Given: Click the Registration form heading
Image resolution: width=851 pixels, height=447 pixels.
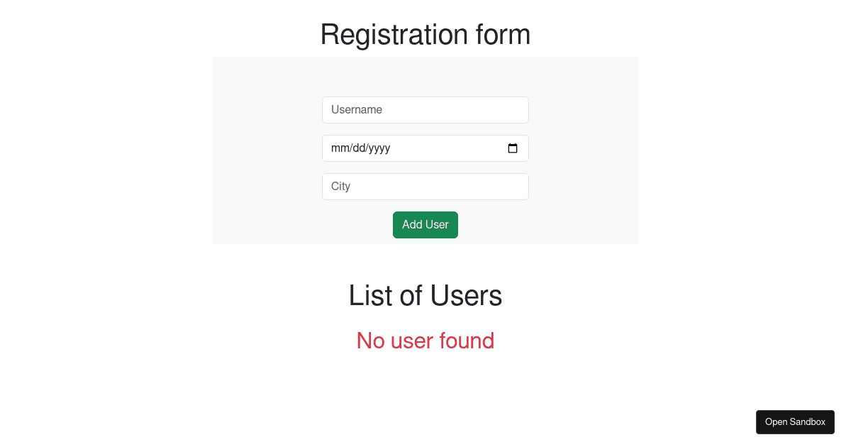Looking at the screenshot, I should pyautogui.click(x=425, y=34).
